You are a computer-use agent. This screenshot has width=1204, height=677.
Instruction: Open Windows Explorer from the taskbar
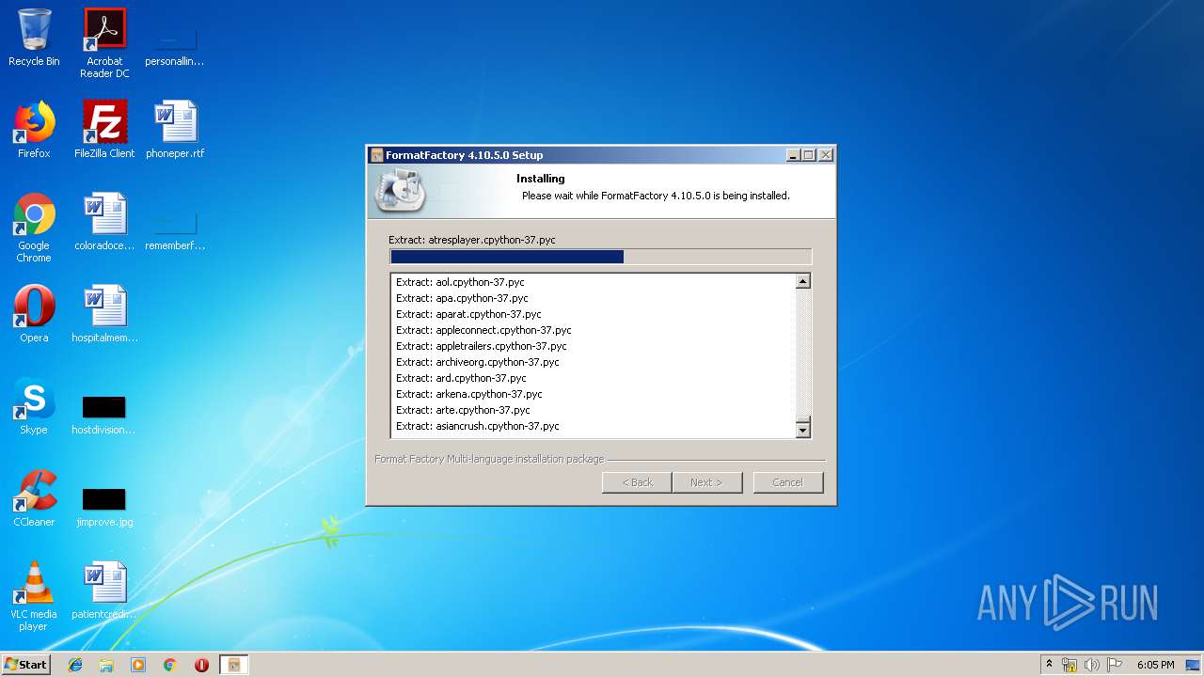[106, 665]
